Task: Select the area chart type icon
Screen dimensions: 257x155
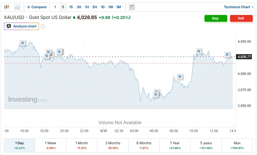Action: tap(17, 7)
